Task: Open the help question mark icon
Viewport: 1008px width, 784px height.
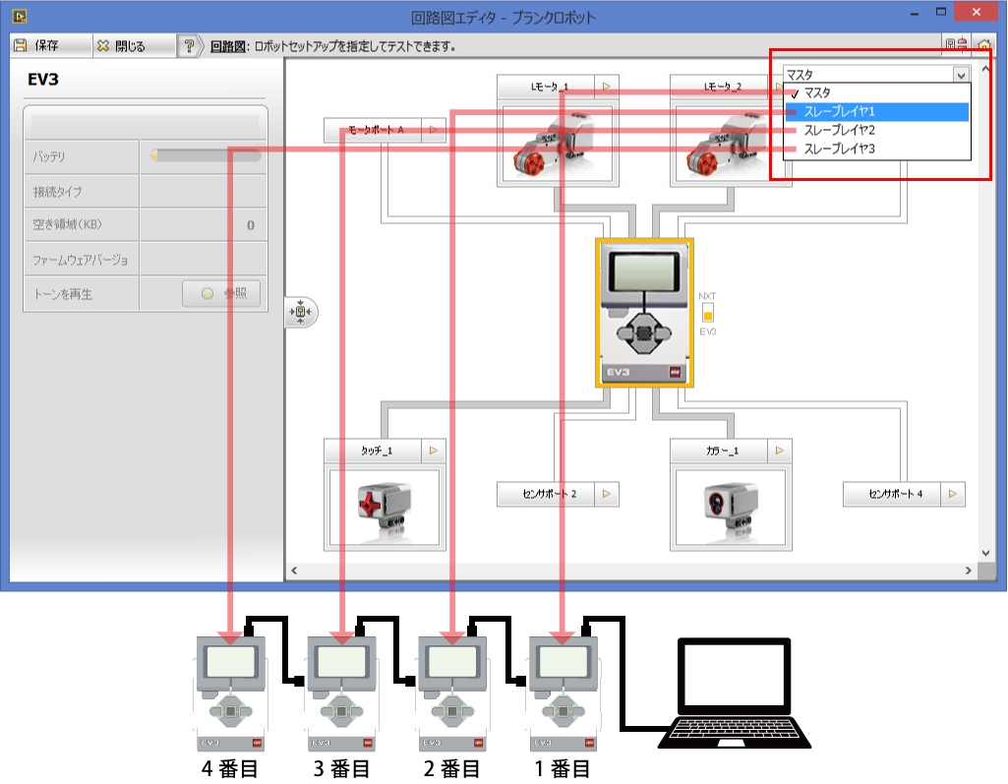Action: pos(189,45)
